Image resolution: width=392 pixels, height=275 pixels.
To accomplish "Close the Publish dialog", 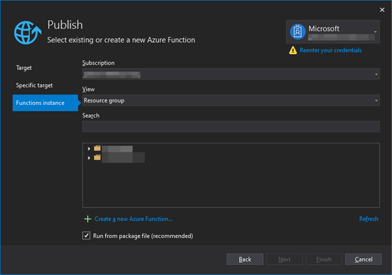I will pos(382,10).
